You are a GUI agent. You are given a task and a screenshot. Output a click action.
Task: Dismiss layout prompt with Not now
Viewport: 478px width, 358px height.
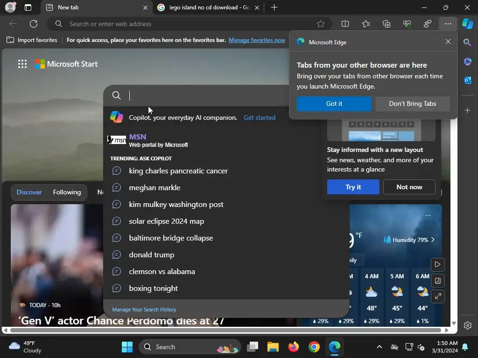click(x=409, y=187)
